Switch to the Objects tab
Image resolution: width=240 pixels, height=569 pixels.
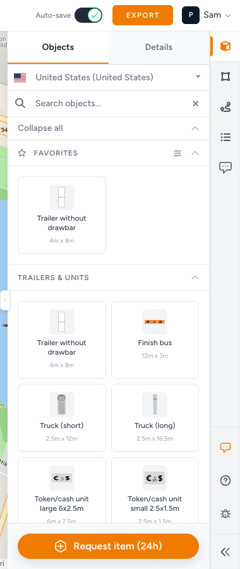[x=58, y=47]
